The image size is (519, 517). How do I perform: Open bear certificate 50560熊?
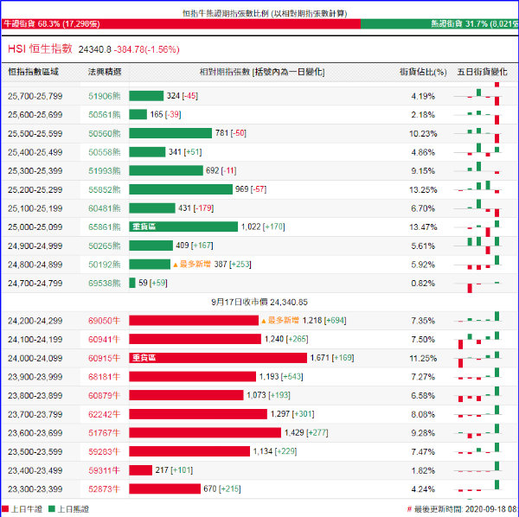click(105, 134)
